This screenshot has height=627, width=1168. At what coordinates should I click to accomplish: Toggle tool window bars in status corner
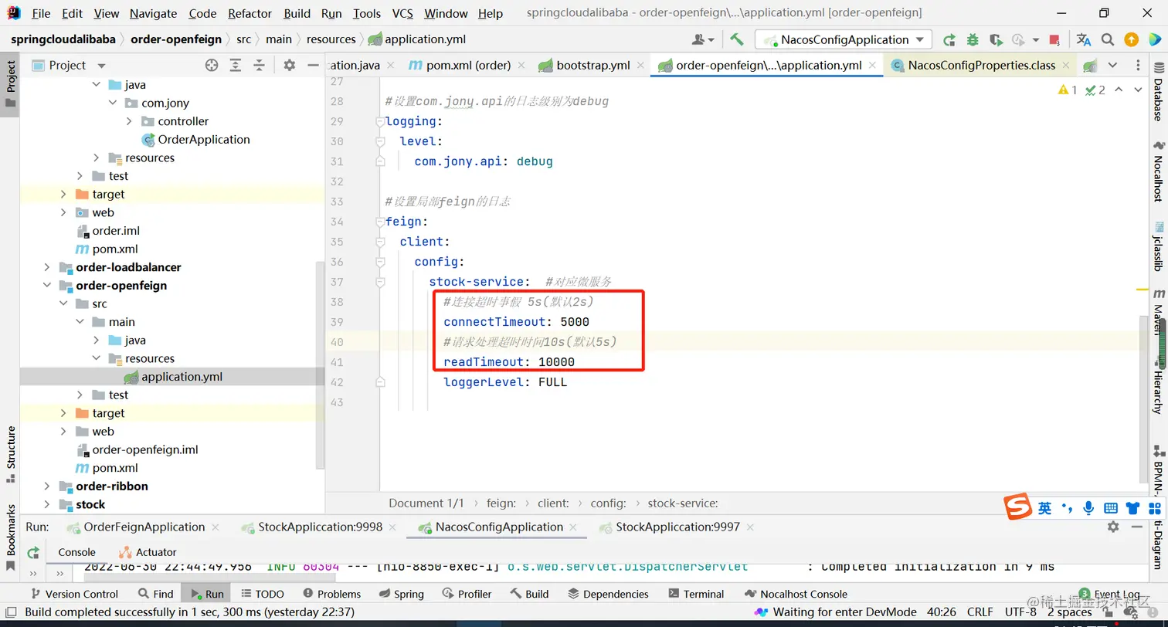11,612
